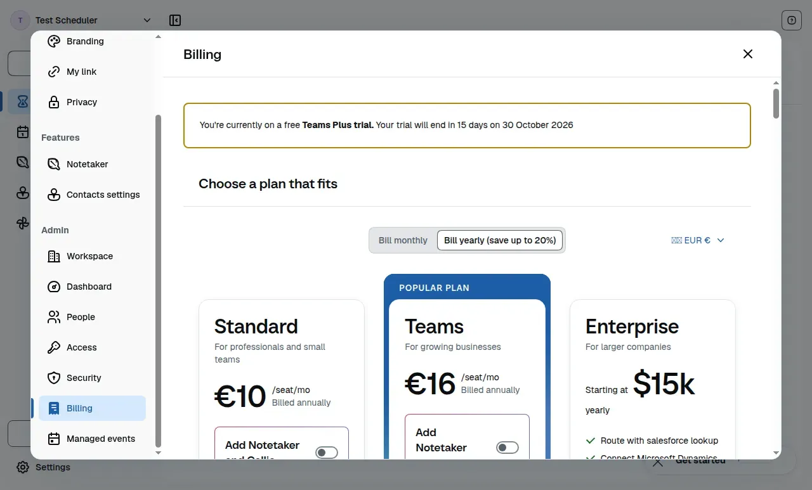Viewport: 812px width, 490px height.
Task: Enable Add Notetaker toggle on Teams plan
Action: (507, 448)
